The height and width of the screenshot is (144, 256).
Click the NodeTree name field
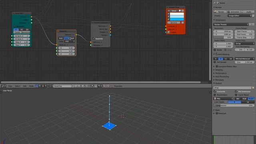pyautogui.click(x=62, y=86)
